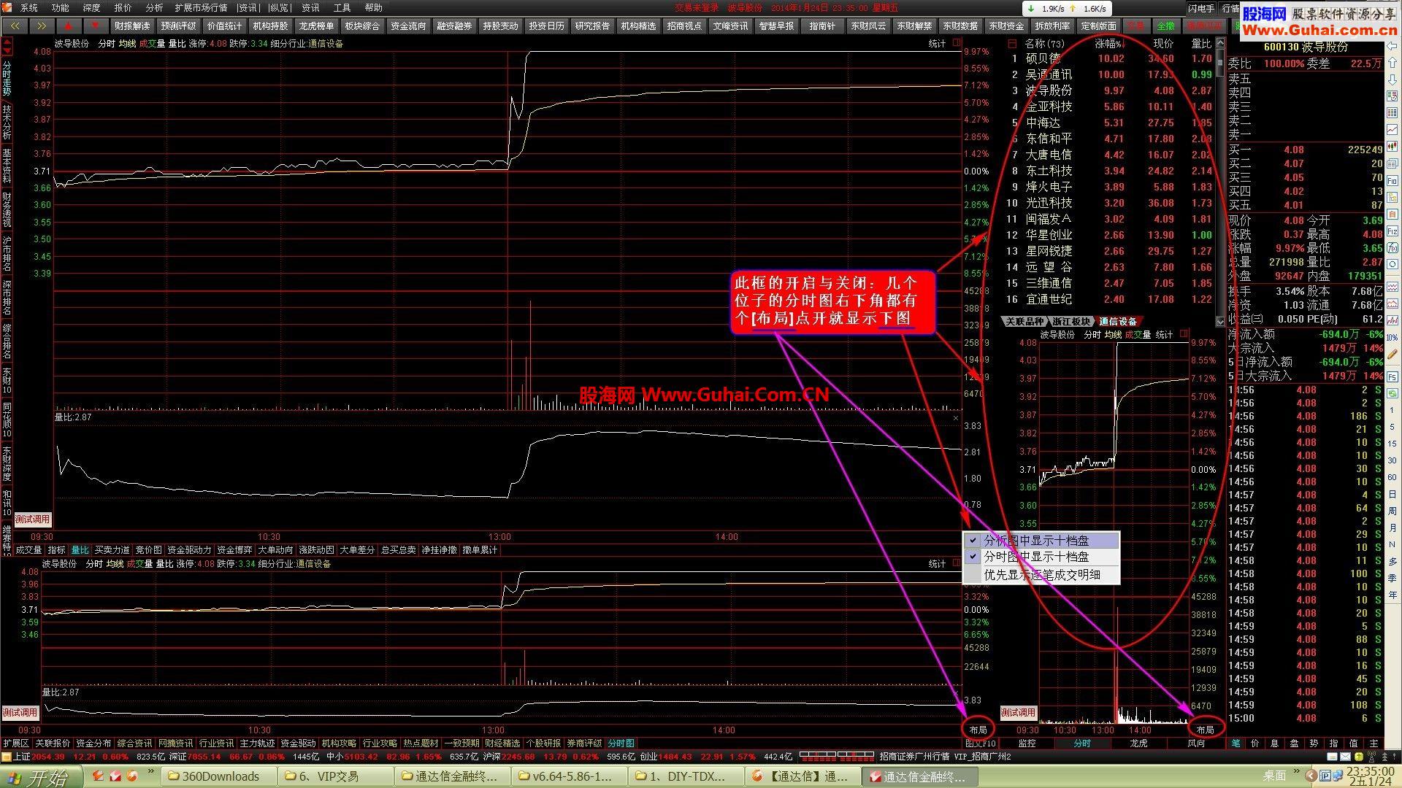Select the 势 tab in quote panel
The height and width of the screenshot is (788, 1402).
tap(1314, 743)
